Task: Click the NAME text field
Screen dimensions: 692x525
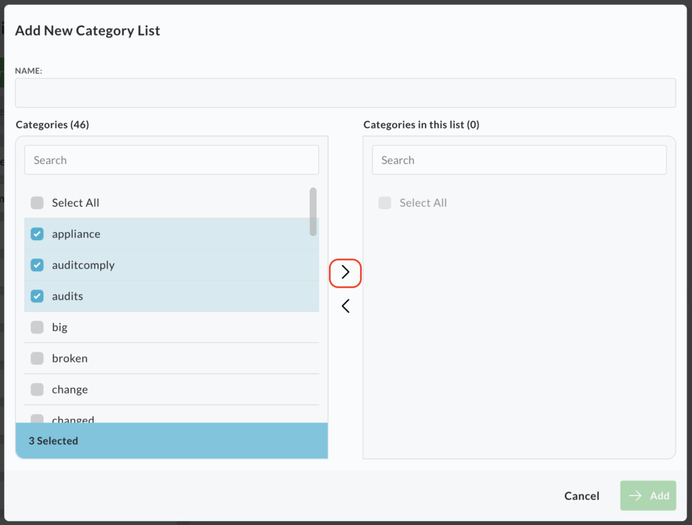Action: tap(345, 93)
